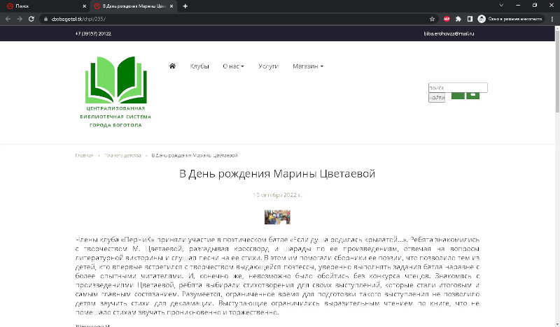Click the 'Найти' search button

pyautogui.click(x=437, y=98)
